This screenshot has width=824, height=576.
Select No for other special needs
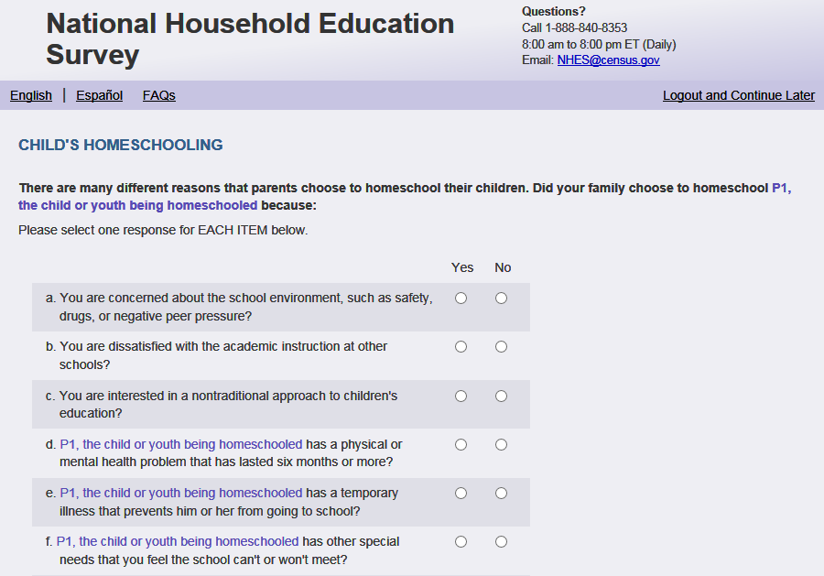point(501,541)
